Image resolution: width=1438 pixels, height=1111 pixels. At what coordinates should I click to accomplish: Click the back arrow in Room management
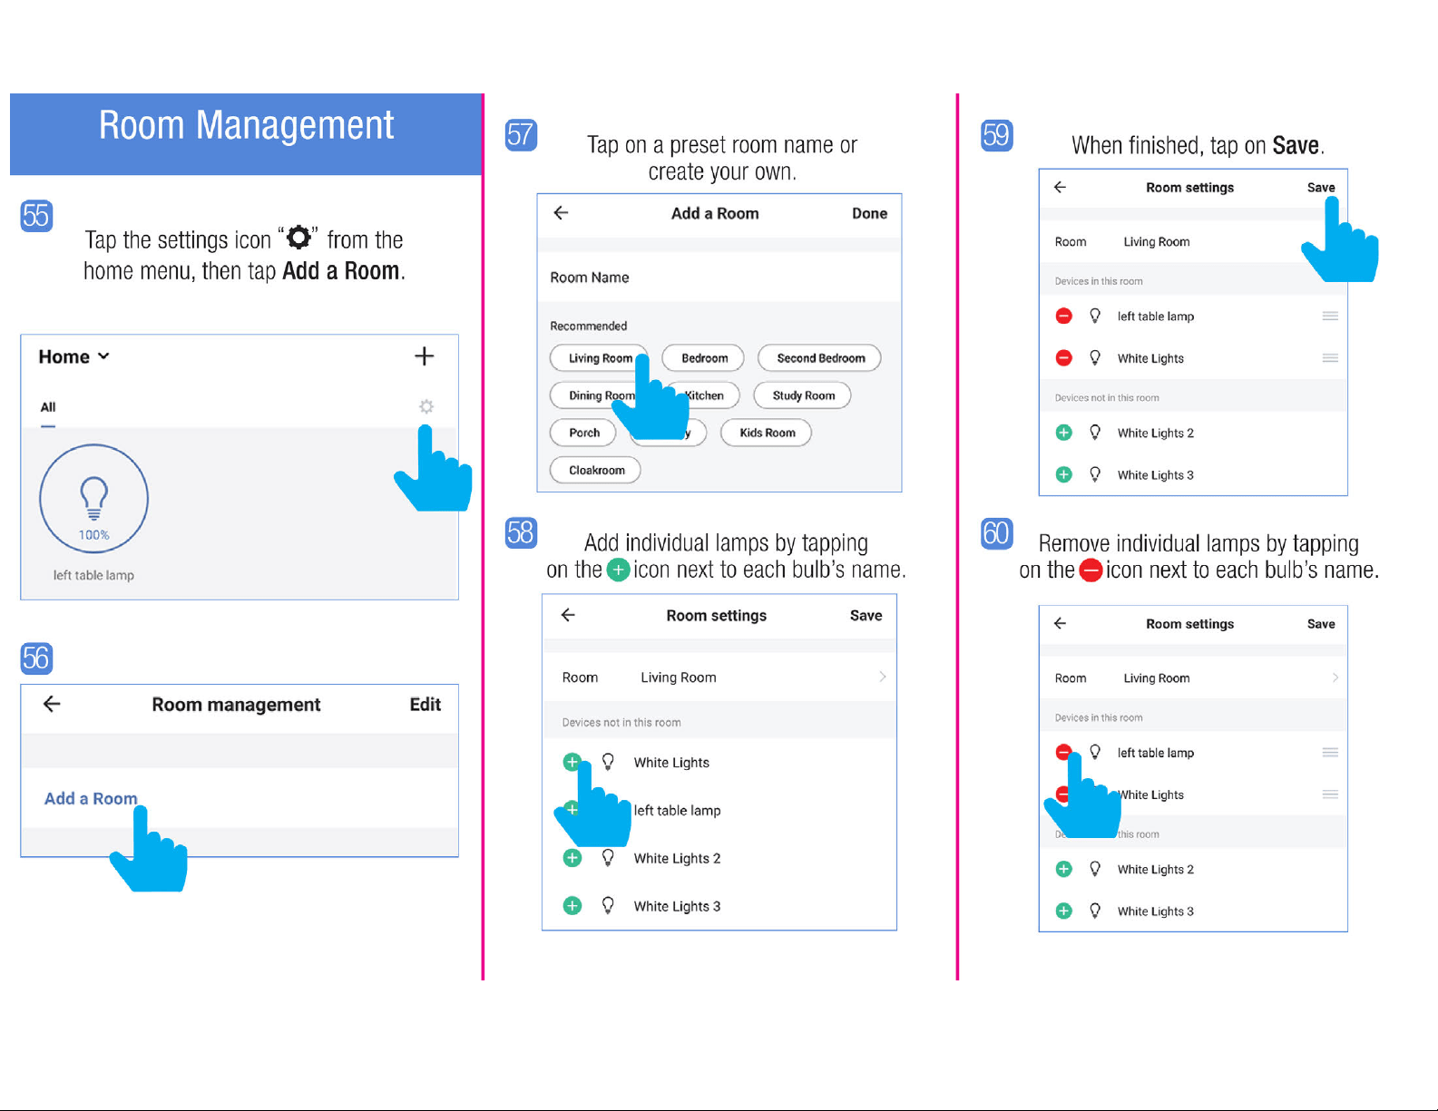coord(52,704)
